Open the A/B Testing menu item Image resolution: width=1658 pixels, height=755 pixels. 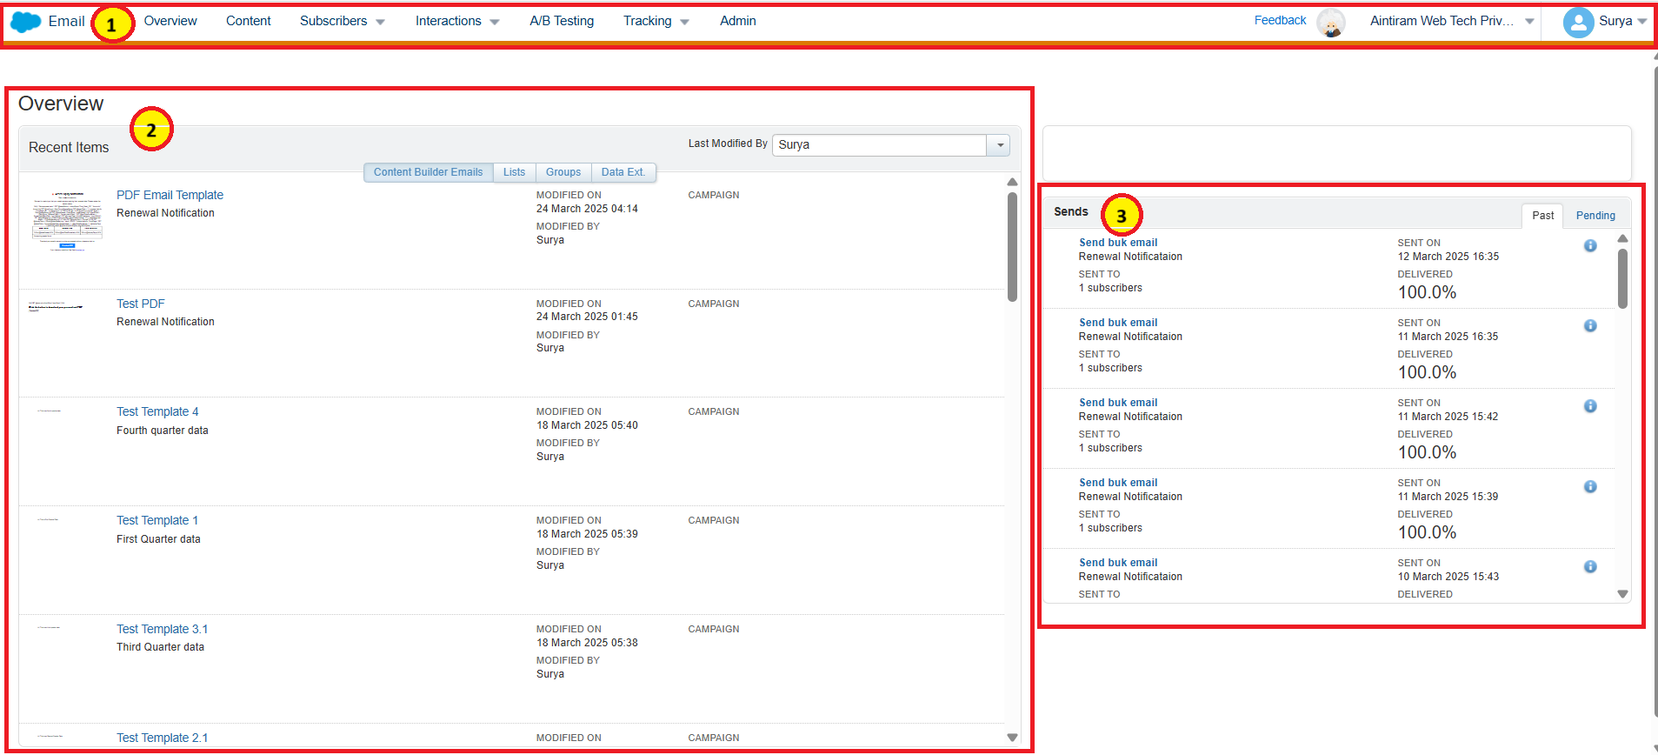pos(562,21)
